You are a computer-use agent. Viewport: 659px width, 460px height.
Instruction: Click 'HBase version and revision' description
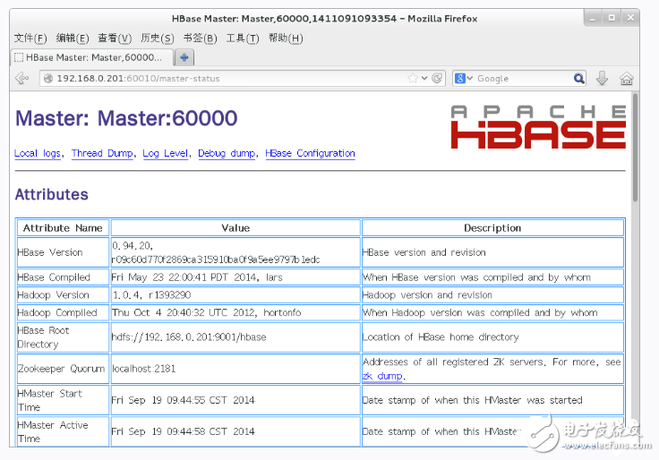492,252
